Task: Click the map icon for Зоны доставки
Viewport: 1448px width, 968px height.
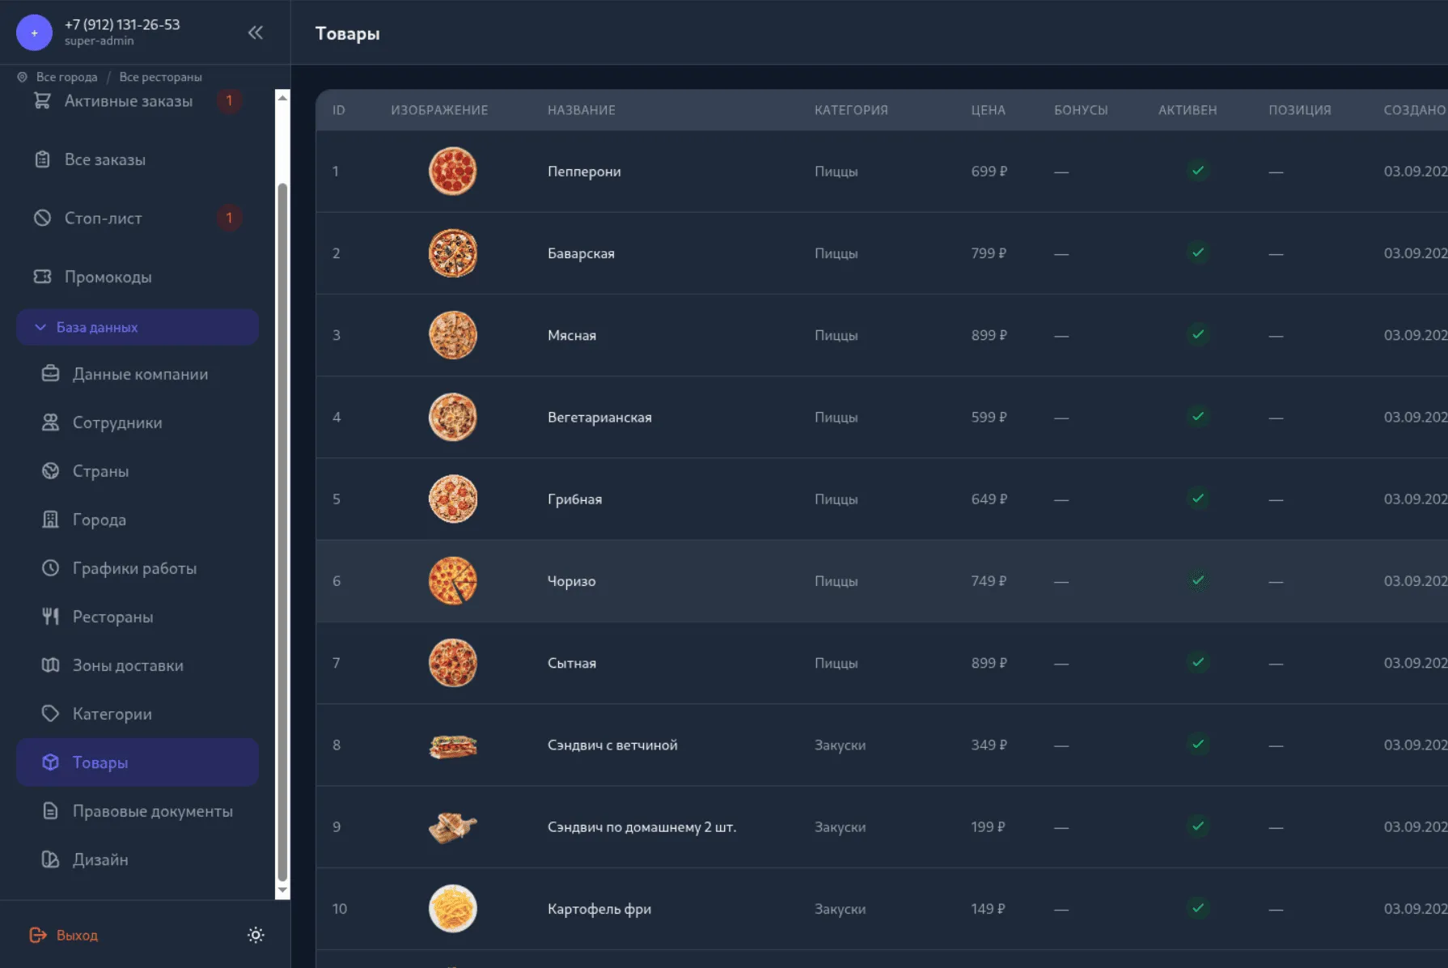Action: point(50,665)
